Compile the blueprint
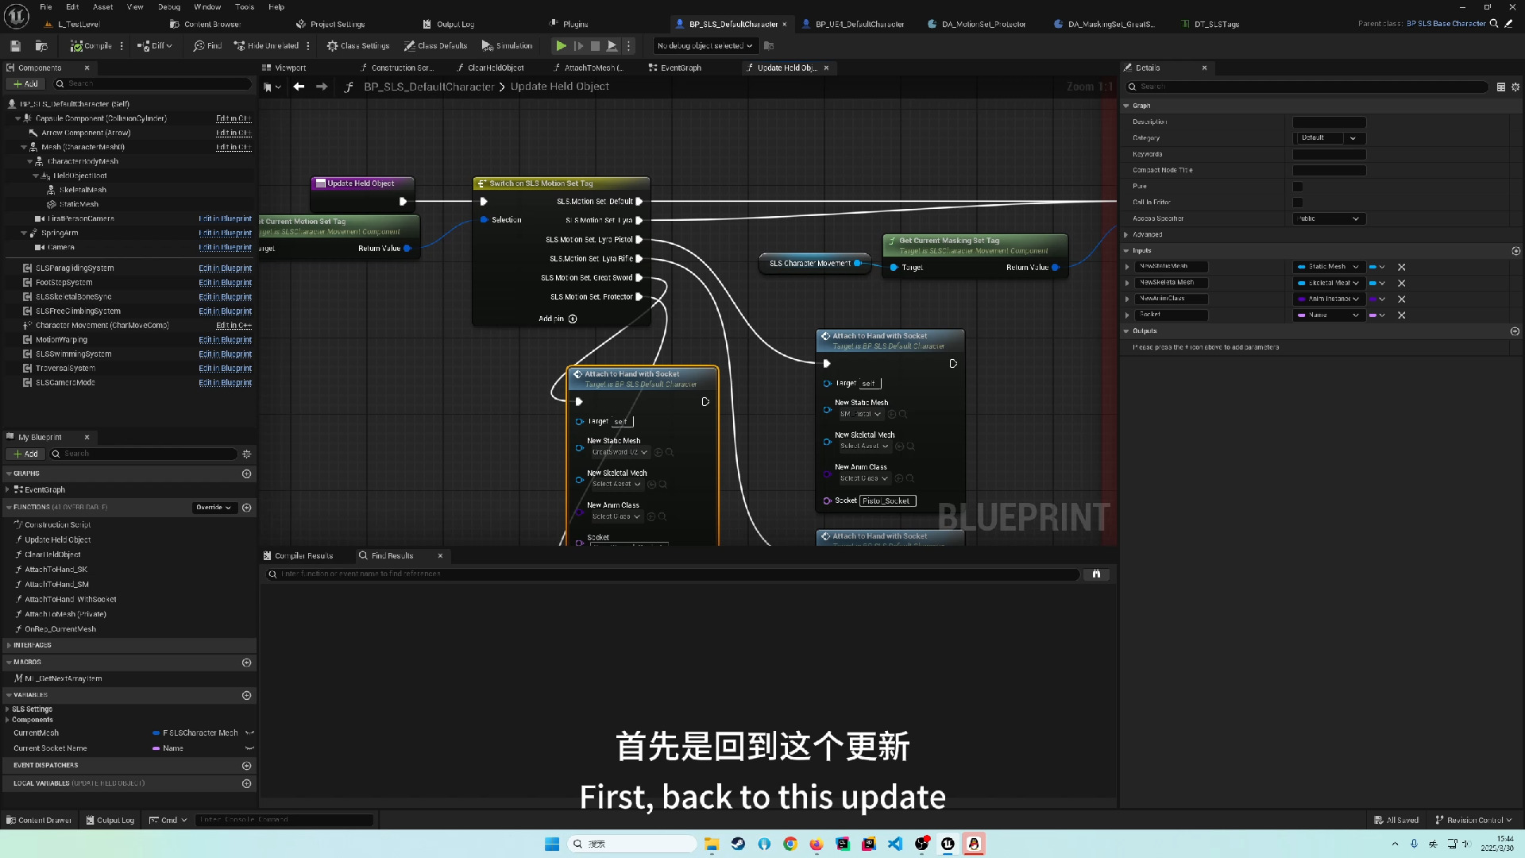The image size is (1525, 858). pyautogui.click(x=91, y=46)
